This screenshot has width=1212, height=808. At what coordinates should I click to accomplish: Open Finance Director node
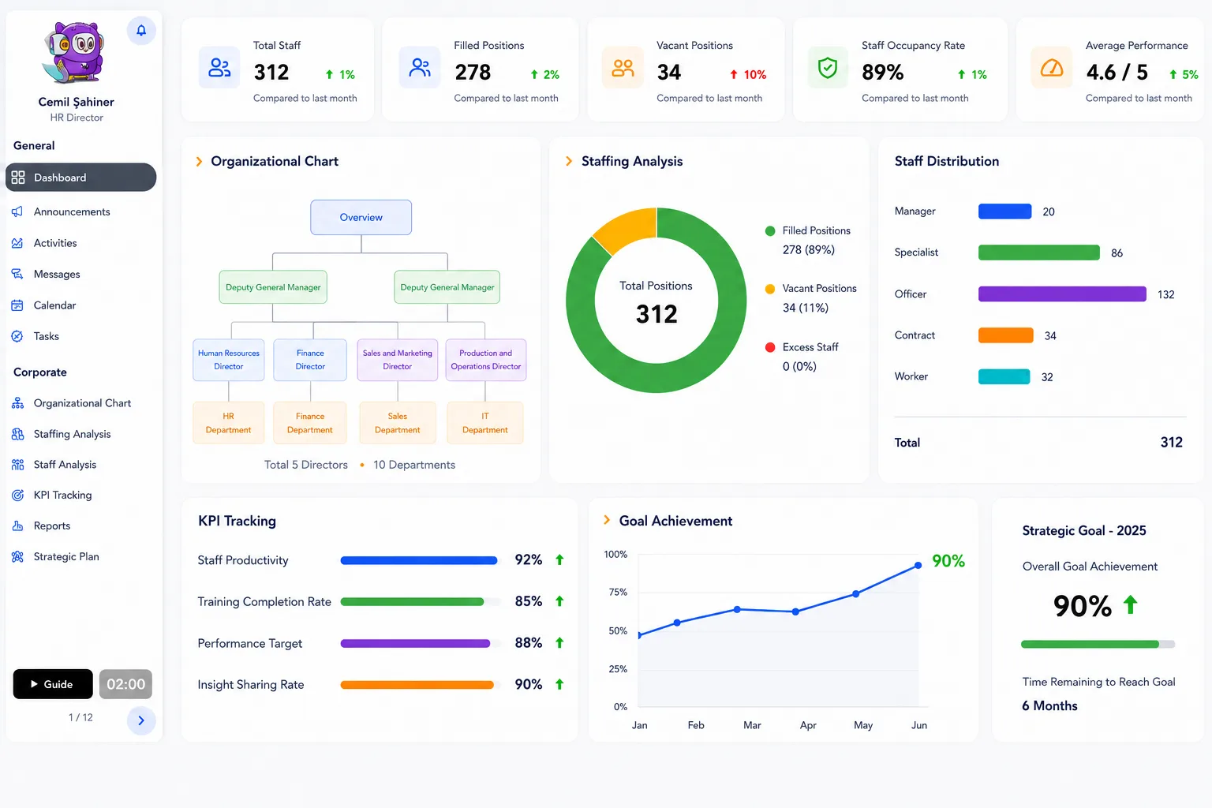pyautogui.click(x=310, y=360)
